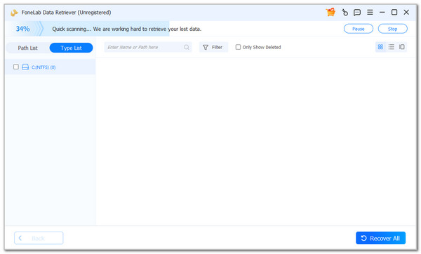
Task: Close the FoneLab Data Retriever window
Action: (406, 13)
